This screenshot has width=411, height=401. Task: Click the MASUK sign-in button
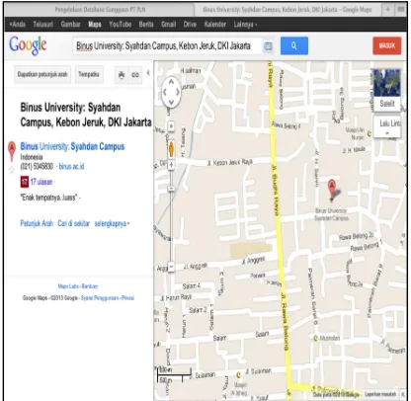click(387, 45)
